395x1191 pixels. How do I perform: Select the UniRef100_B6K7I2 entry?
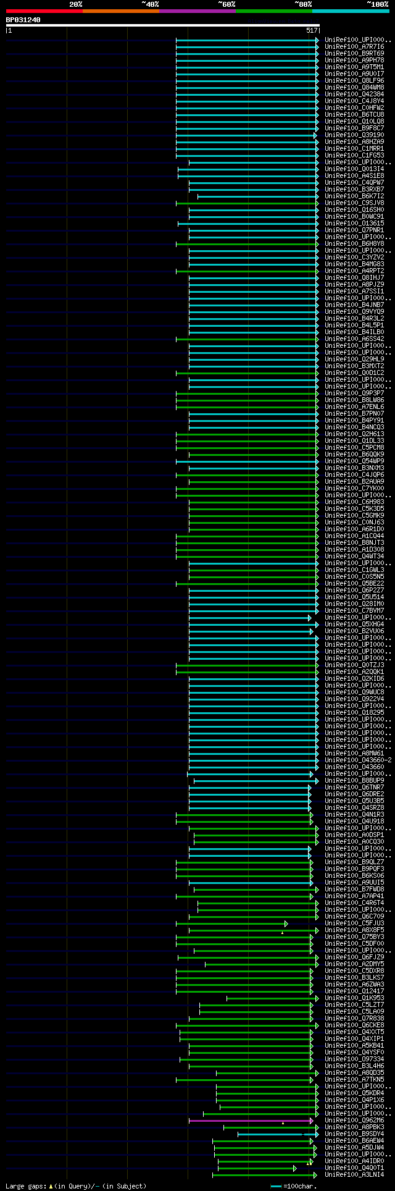point(354,196)
